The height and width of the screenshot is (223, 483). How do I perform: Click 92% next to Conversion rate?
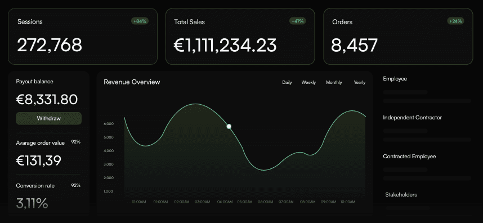pos(76,185)
